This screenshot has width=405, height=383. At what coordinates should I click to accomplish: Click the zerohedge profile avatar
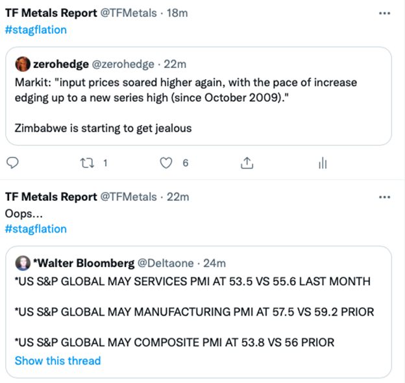(x=23, y=64)
